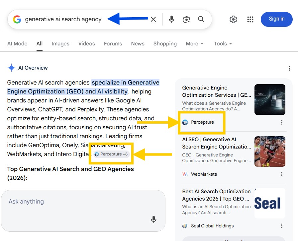
Task: Clear the search query with X
Action: click(153, 19)
